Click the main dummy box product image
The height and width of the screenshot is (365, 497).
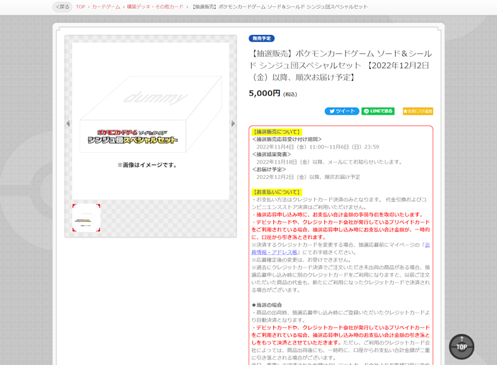[150, 121]
